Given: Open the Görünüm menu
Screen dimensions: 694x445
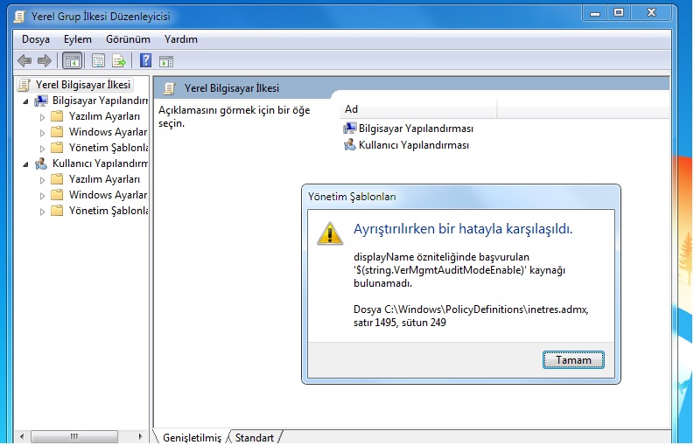Looking at the screenshot, I should 128,39.
